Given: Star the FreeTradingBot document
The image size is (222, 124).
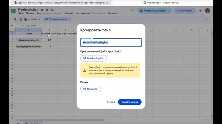Looking at the screenshot, I should (42, 10).
